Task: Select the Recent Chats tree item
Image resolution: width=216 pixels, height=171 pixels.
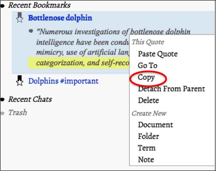Action: [x=30, y=99]
